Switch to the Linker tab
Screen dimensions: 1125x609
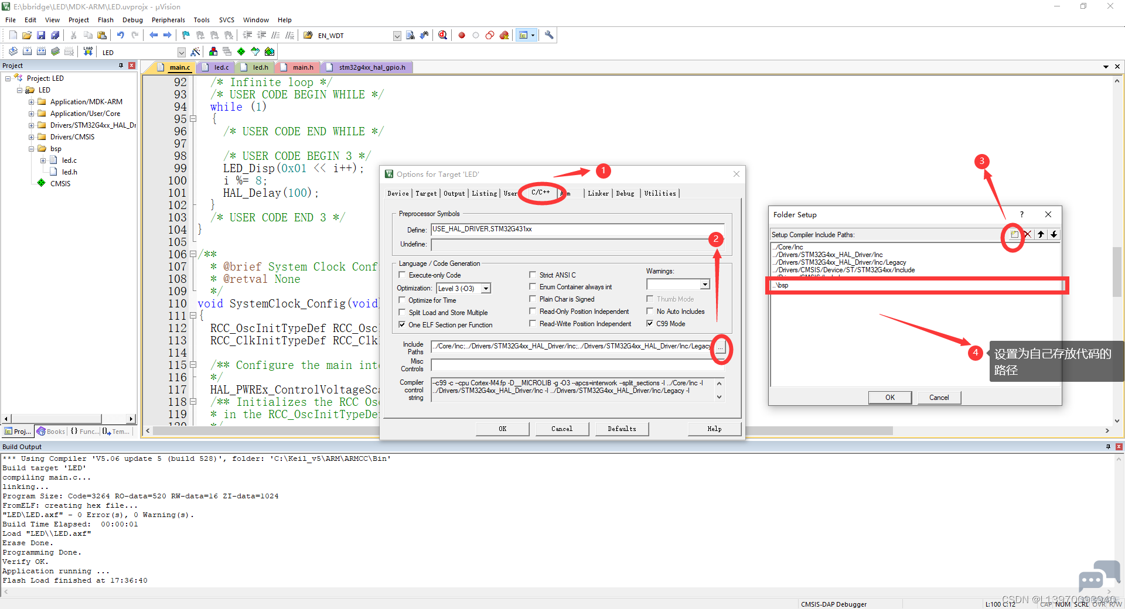598,193
